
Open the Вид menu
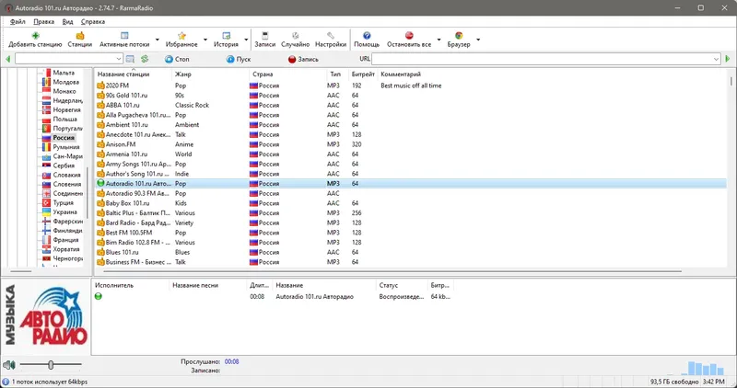click(x=67, y=21)
